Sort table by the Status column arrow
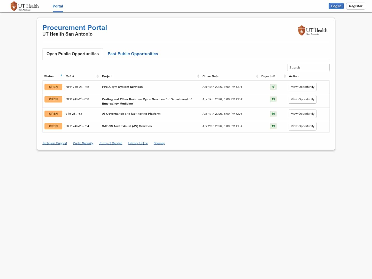 click(61, 76)
